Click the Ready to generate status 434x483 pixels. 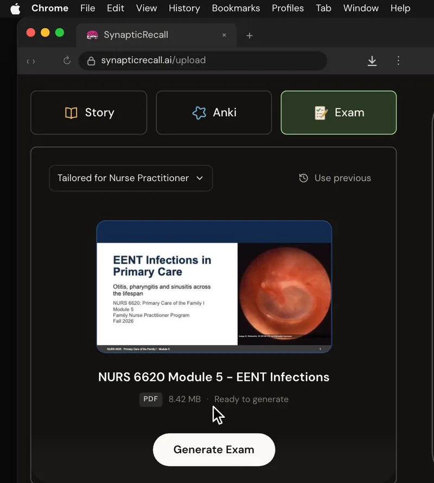pyautogui.click(x=251, y=399)
